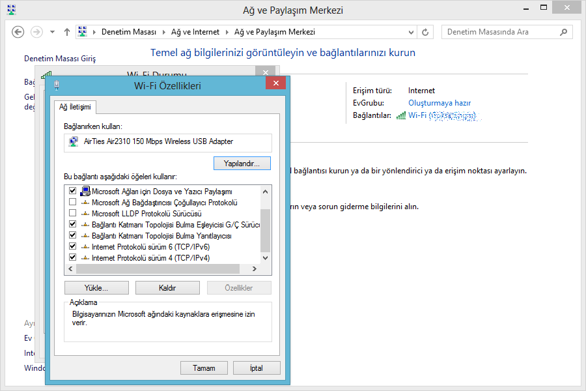Image resolution: width=586 pixels, height=391 pixels.
Task: Expand the chevron after Denetim Masası
Action: 163,32
